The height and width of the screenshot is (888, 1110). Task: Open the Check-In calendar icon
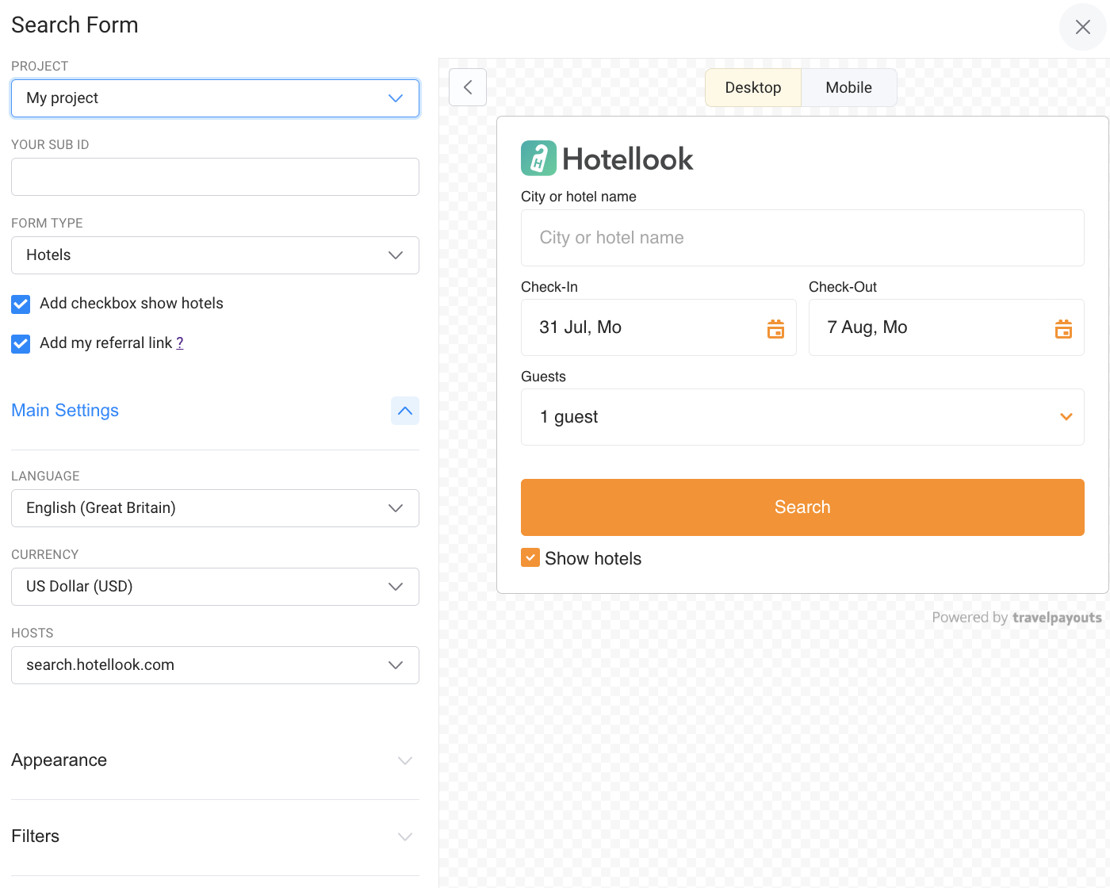pyautogui.click(x=775, y=328)
